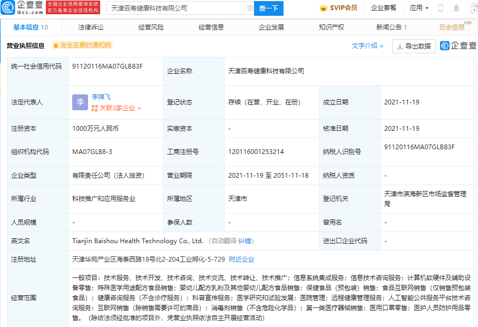Select region value 天津市
Image resolution: width=478 pixels, height=327 pixels.
coord(238,199)
